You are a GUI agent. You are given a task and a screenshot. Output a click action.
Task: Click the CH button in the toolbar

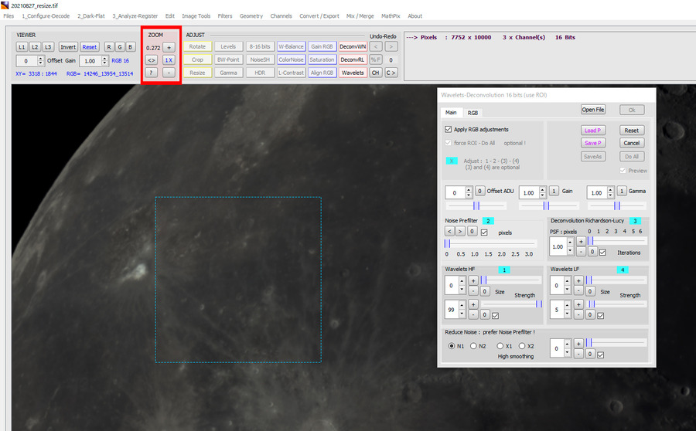pos(376,73)
